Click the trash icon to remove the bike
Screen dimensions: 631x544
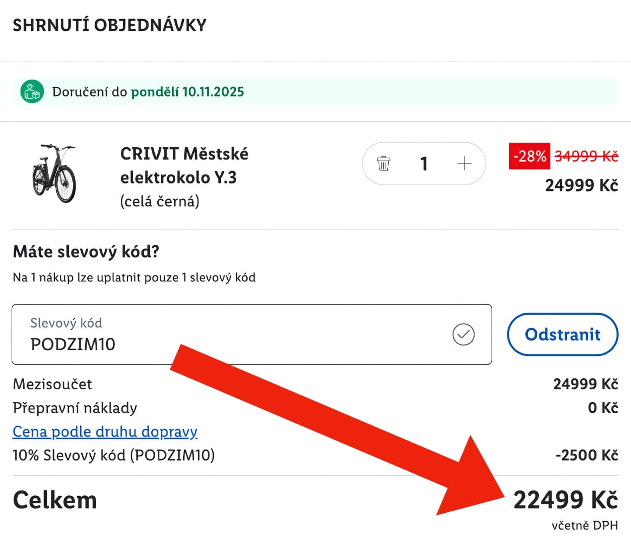[383, 164]
